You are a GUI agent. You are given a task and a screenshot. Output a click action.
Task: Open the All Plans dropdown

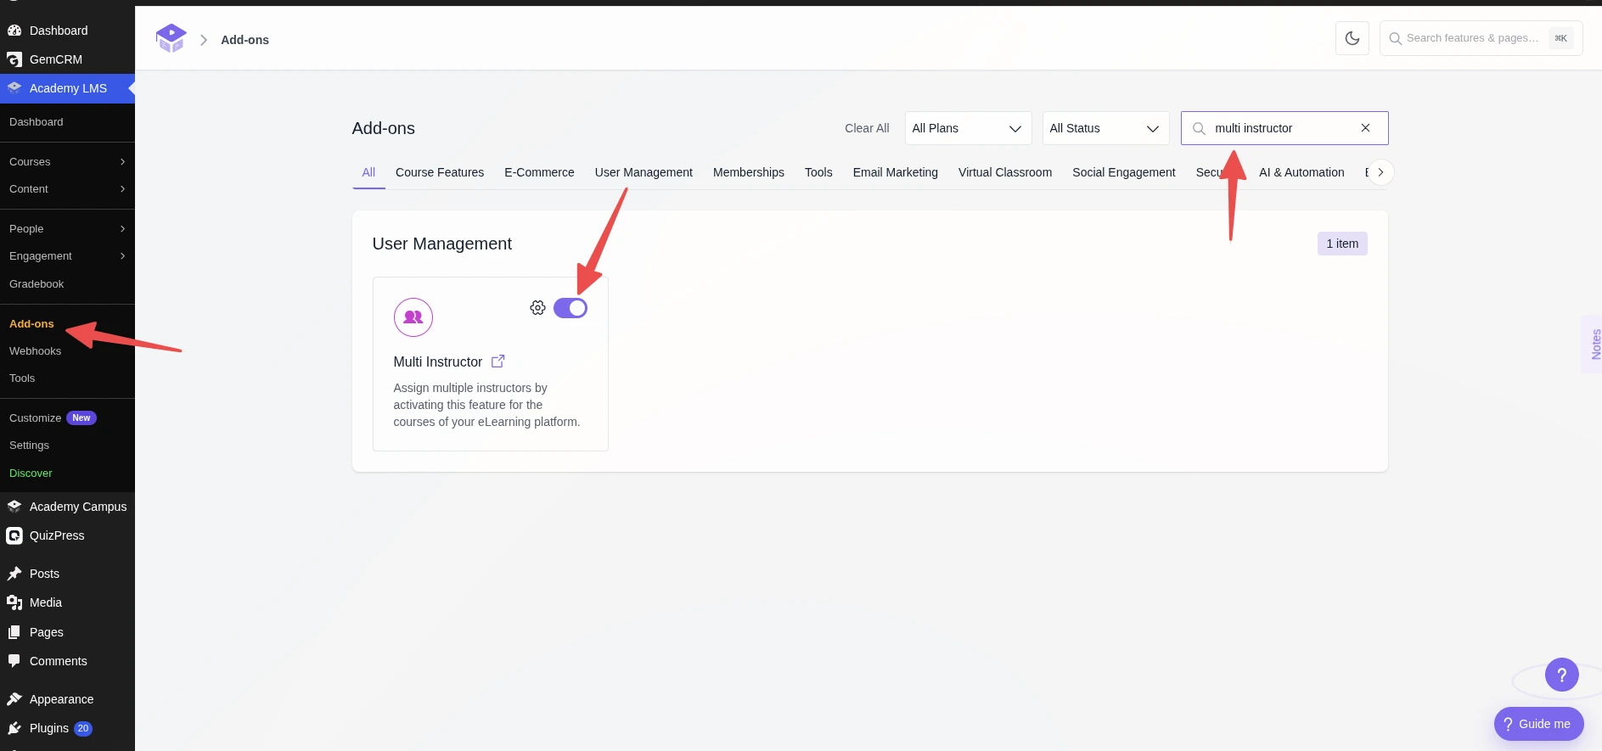coord(968,128)
